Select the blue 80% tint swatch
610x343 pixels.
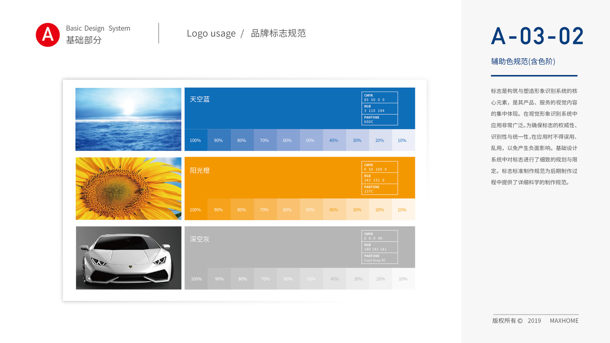click(242, 140)
